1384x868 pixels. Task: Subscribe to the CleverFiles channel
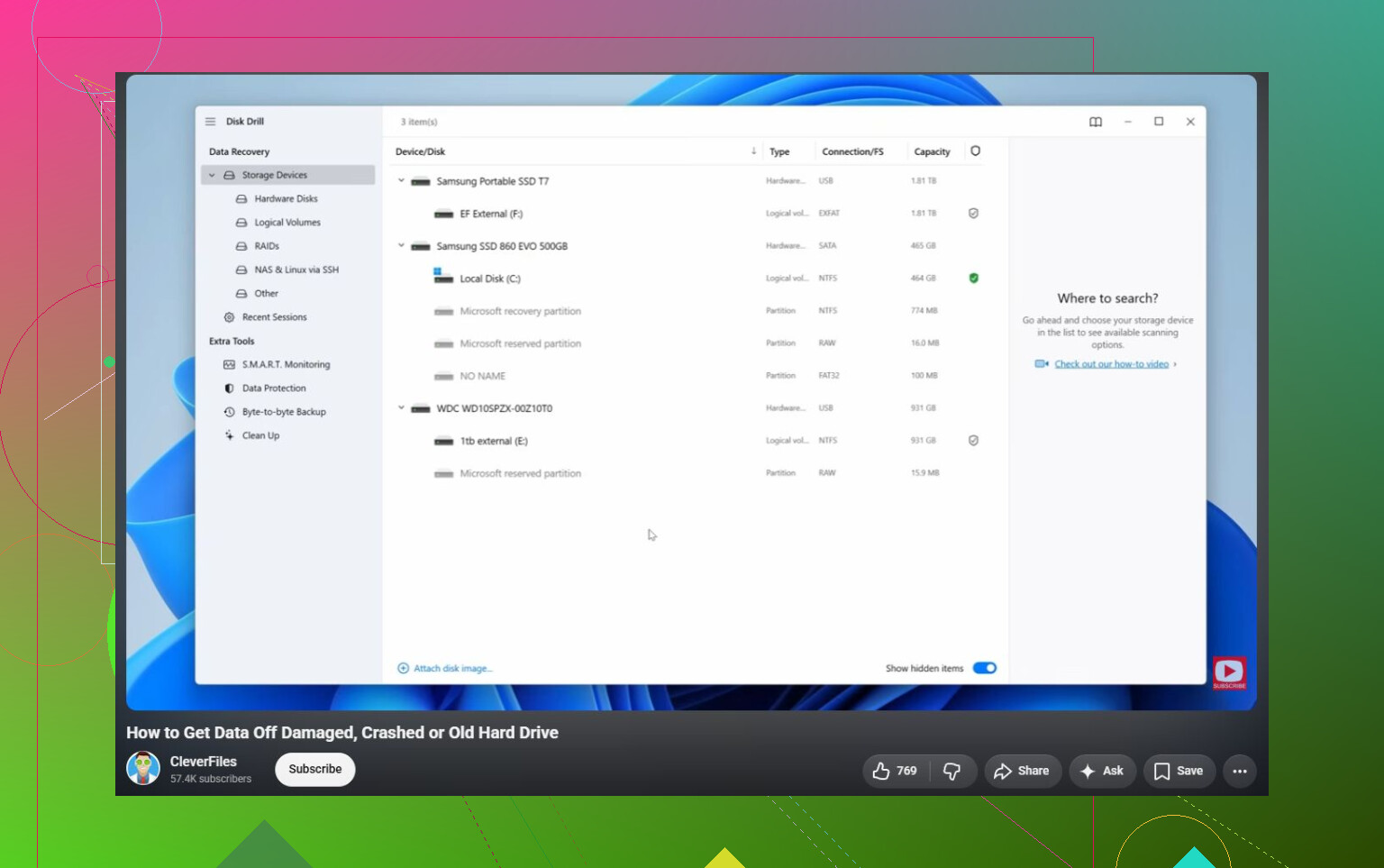315,769
